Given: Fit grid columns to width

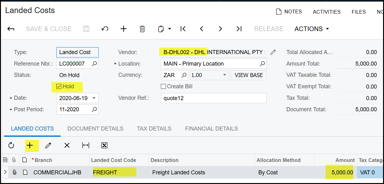Looking at the screenshot, I should 86,145.
